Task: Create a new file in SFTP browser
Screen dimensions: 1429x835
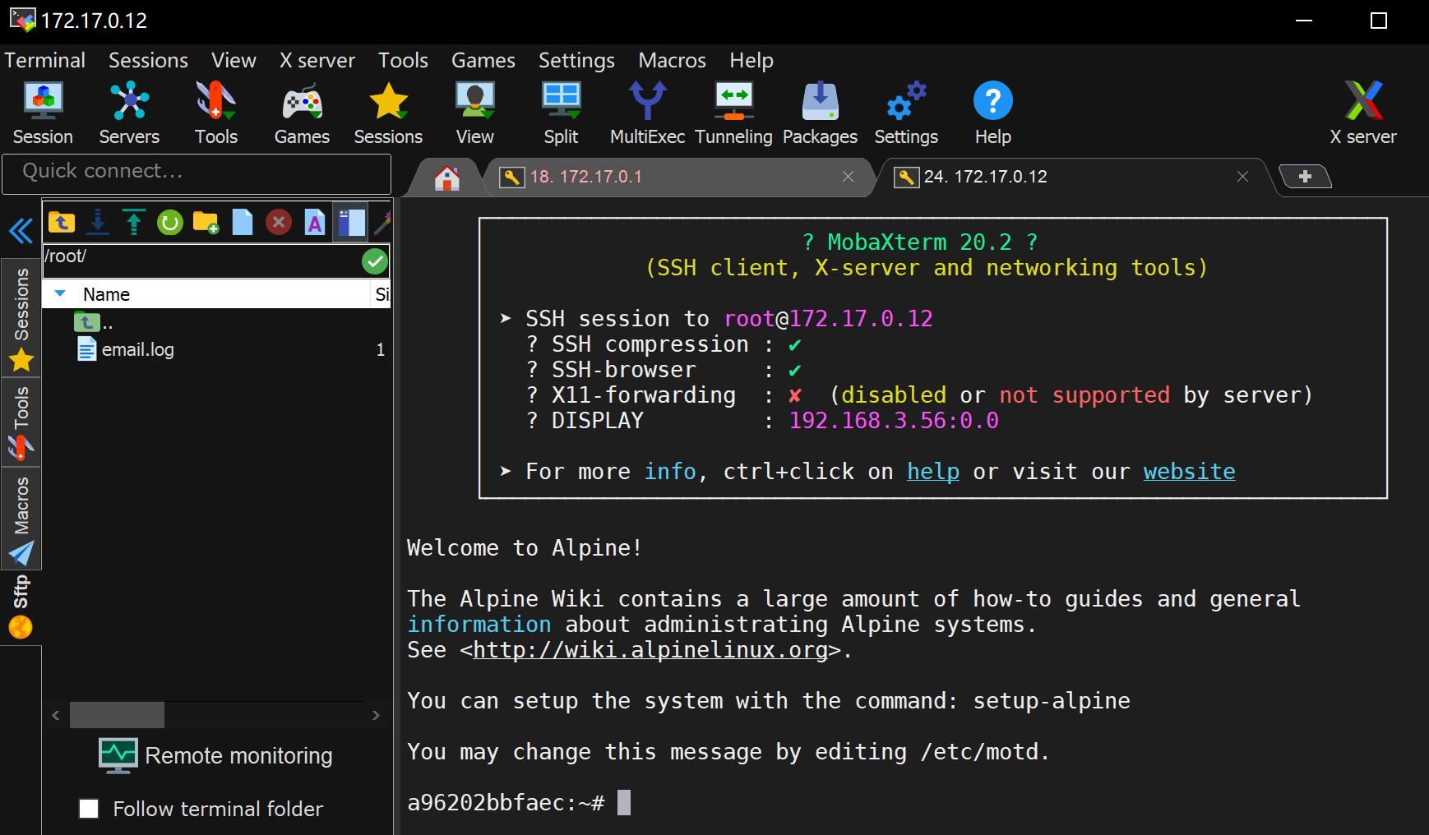Action: point(243,222)
